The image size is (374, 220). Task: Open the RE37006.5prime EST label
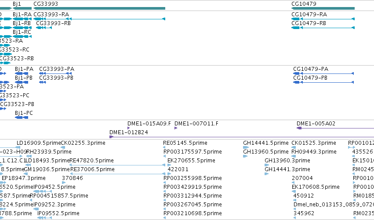92,169
